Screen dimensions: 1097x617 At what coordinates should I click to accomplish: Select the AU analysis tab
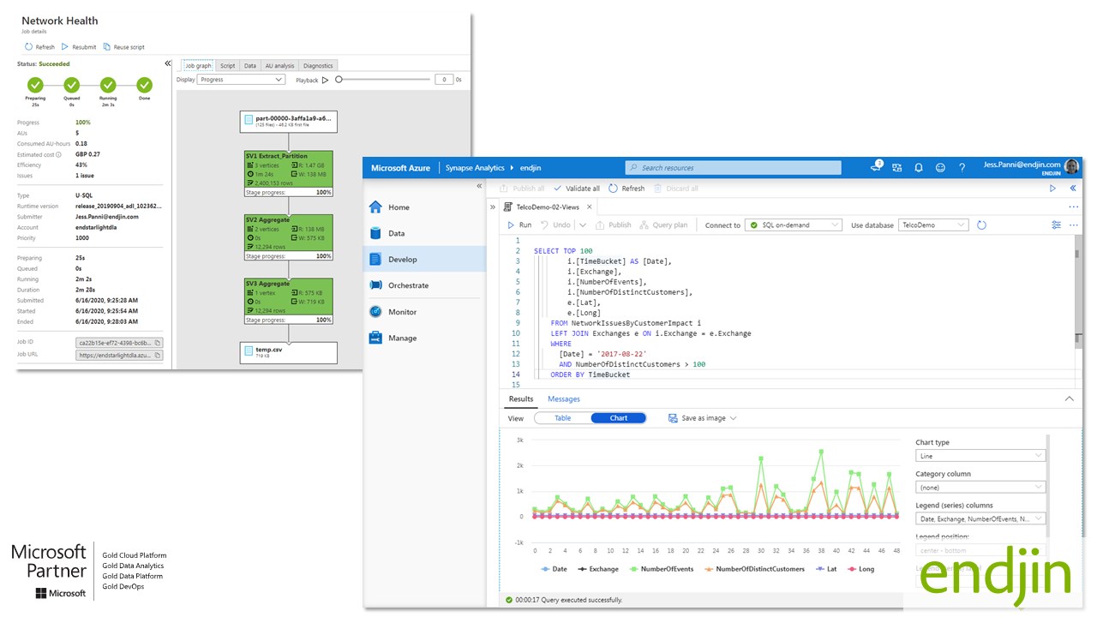tap(279, 65)
